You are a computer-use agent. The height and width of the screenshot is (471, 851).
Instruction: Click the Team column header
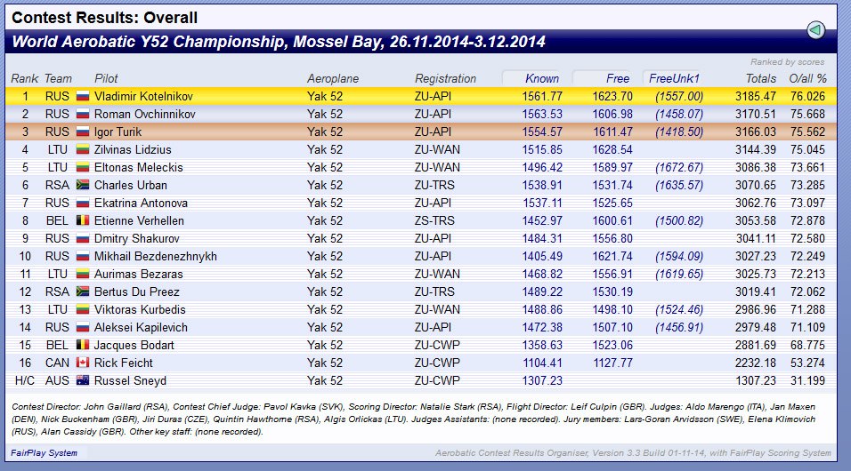pos(58,78)
